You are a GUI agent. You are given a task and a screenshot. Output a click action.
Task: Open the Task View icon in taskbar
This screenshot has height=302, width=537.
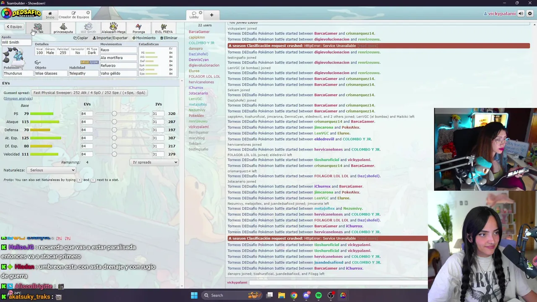270,295
